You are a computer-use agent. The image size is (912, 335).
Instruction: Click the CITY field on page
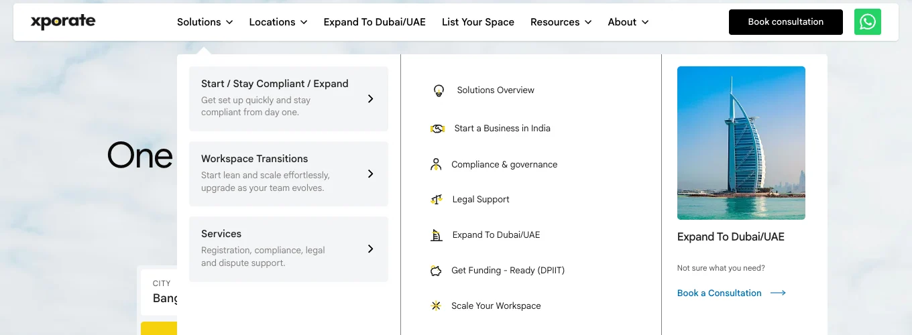point(159,291)
